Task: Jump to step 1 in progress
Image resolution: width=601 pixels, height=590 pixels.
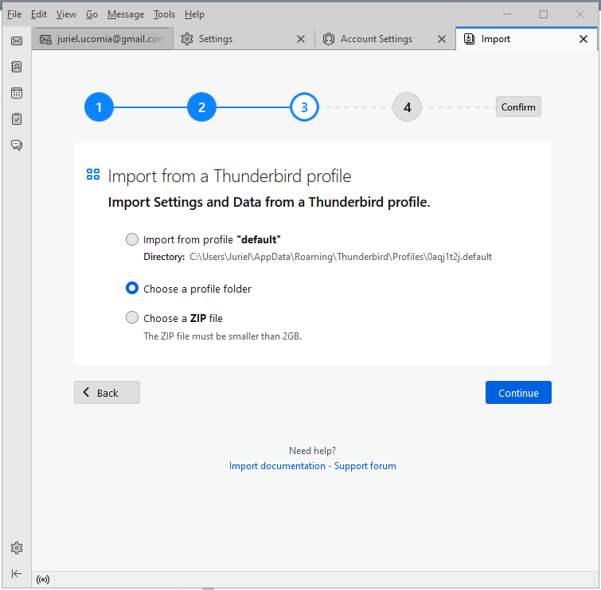Action: tap(99, 107)
